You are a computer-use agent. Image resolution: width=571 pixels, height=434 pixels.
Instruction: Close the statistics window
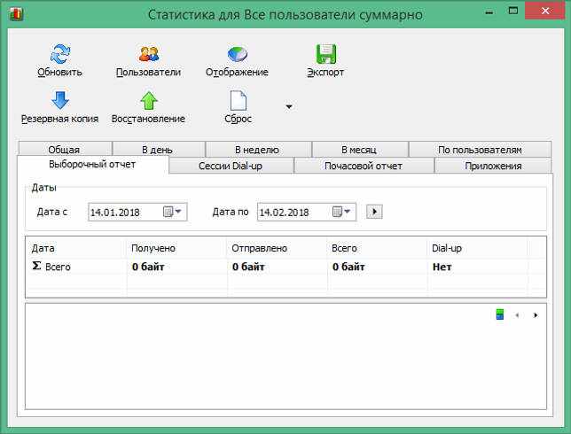(x=545, y=11)
